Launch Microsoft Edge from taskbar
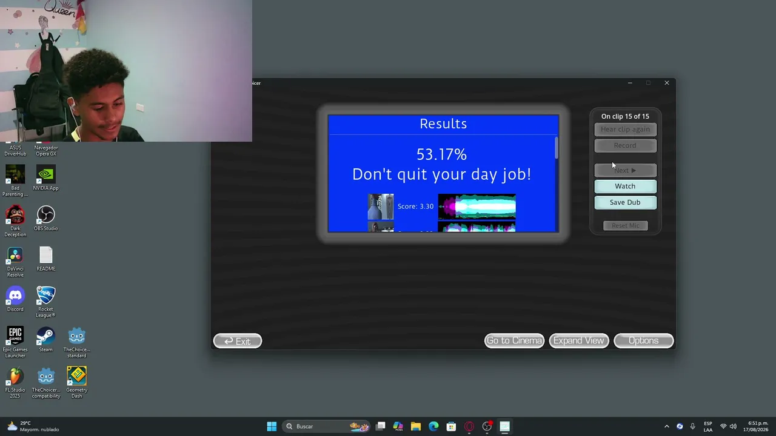Viewport: 776px width, 436px height. (x=433, y=426)
